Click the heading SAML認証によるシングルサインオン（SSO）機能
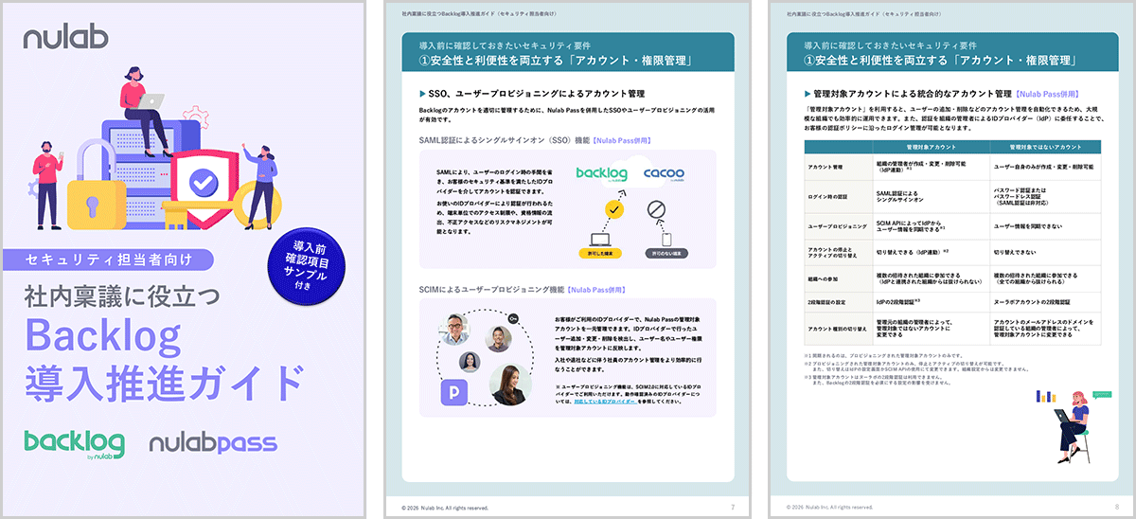Screen dimensions: 1136x519 (503, 140)
